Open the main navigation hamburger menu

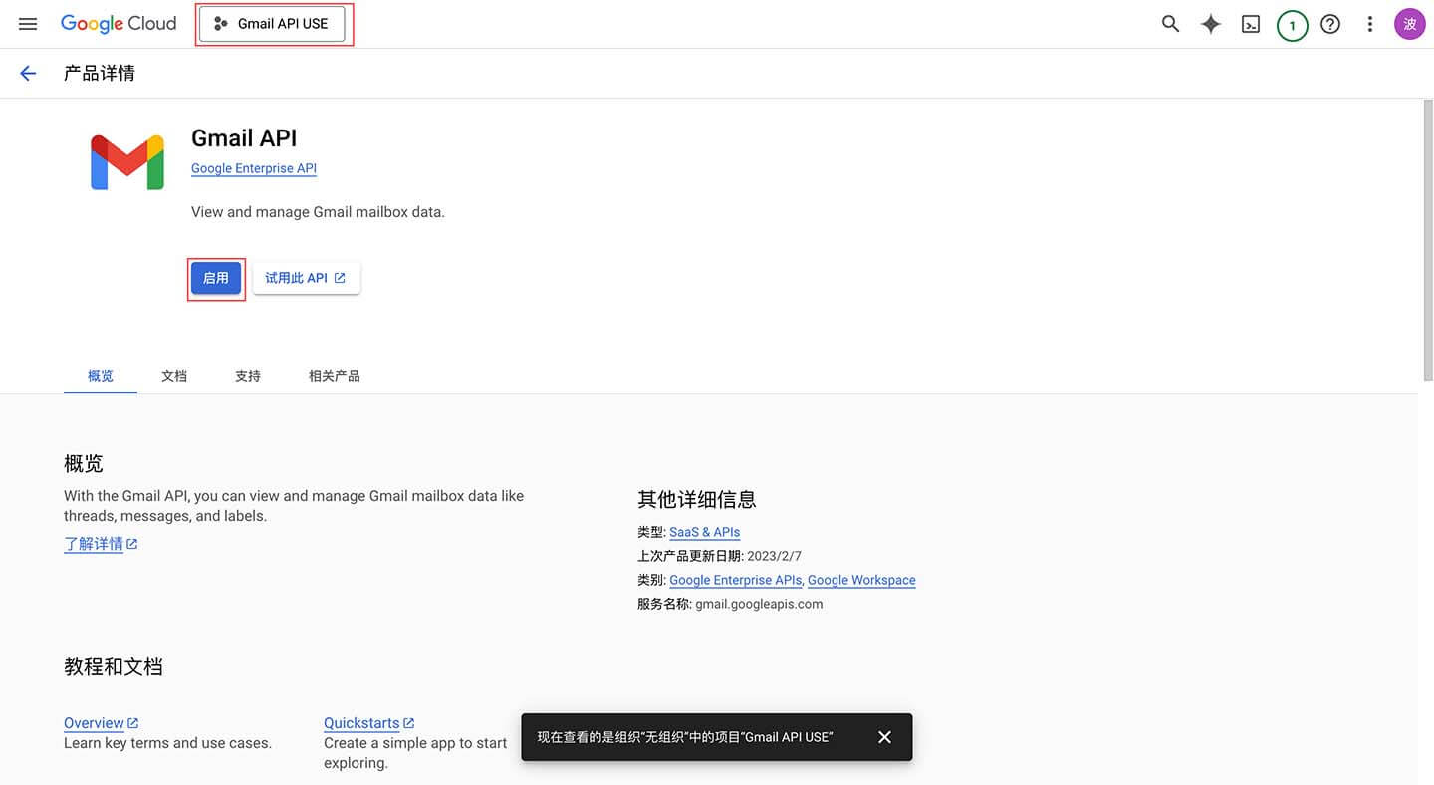[x=28, y=24]
